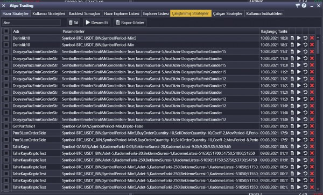Image resolution: width=323 pixels, height=195 pixels.
Task: Sort by the Adı column header
Action: 36,32
